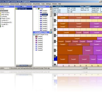Open the Refresh drives menu
Viewport: 102px width, 92px height.
point(5,4)
